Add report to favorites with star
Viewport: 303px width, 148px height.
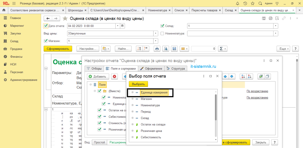(x=65, y=18)
